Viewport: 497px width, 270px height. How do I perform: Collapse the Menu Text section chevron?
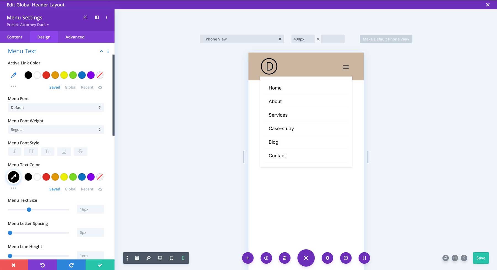[101, 51]
